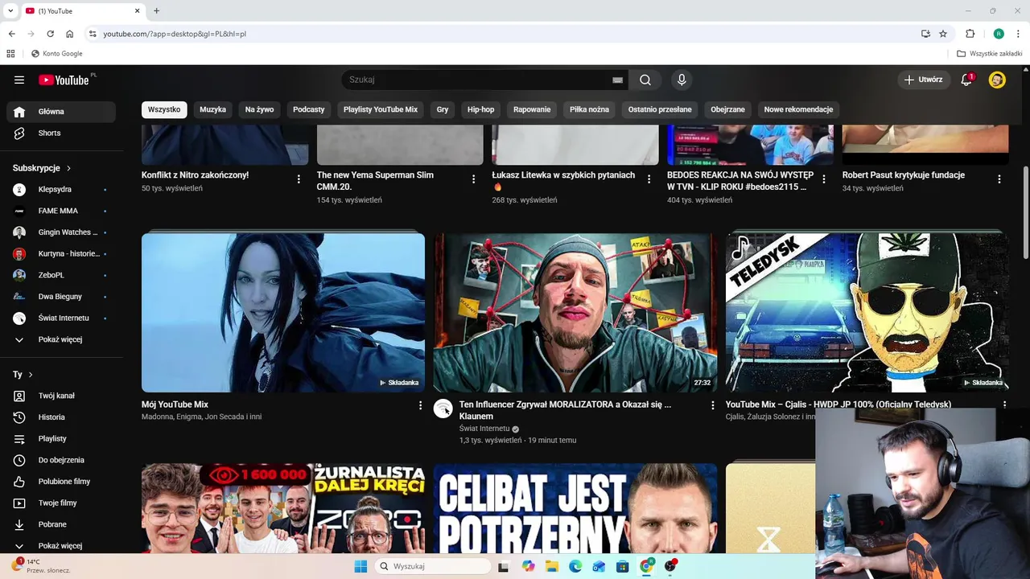Open Do obejrzenia watch later
Viewport: 1030px width, 579px height.
(61, 460)
